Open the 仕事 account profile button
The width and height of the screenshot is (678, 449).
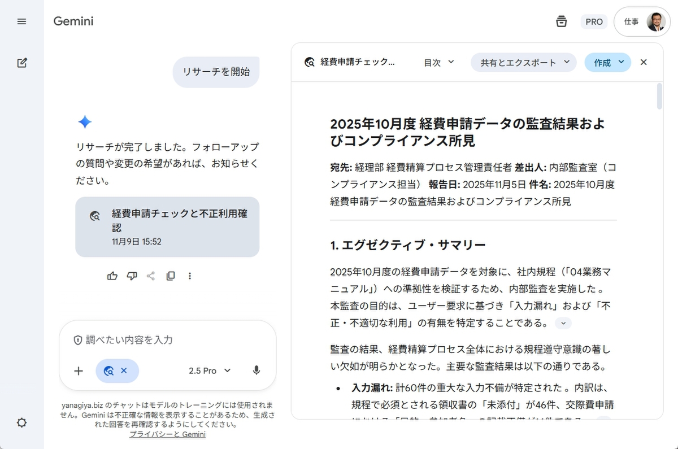point(642,21)
